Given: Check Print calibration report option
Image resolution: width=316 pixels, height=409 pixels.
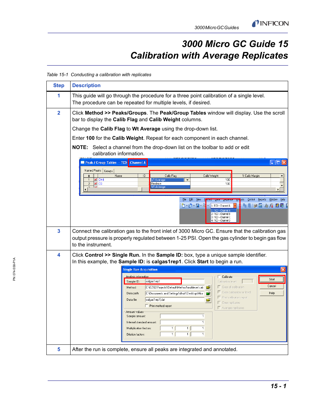Looking at the screenshot, I should click(219, 297).
